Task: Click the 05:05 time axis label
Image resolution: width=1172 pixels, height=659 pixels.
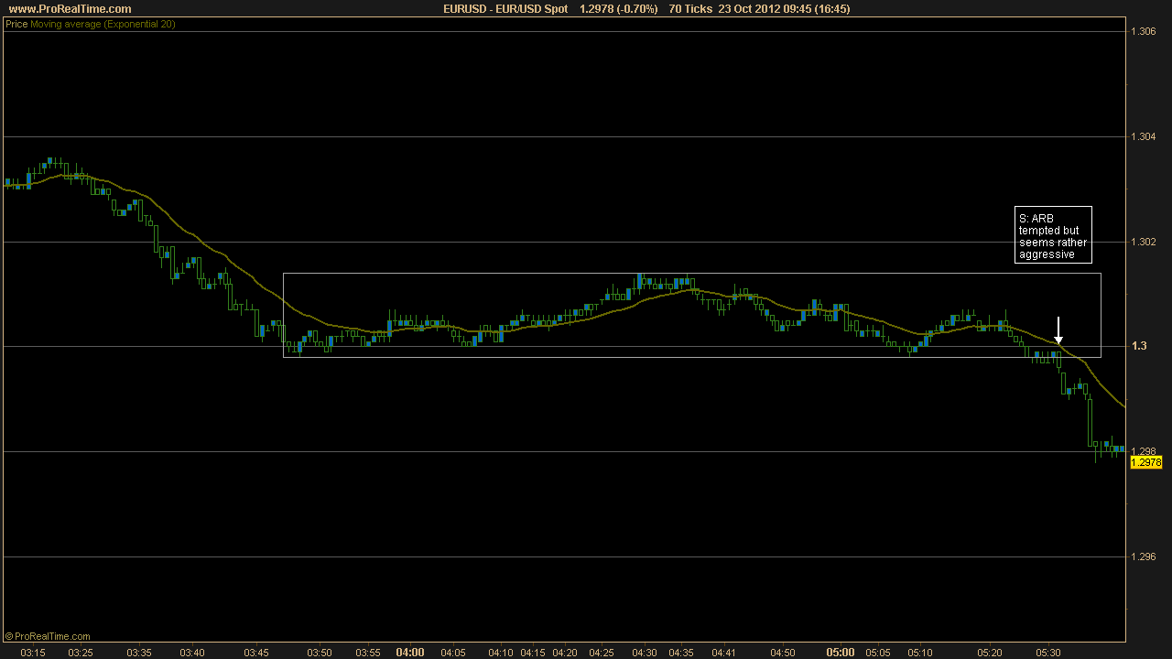Action: click(x=878, y=653)
